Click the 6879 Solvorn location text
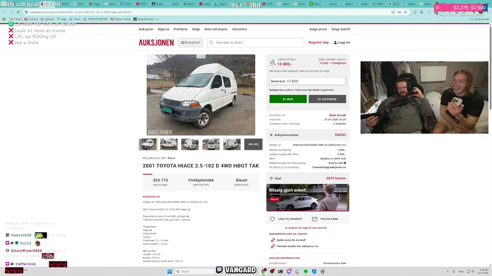Screen dimensions: 492x276 pos(336,178)
